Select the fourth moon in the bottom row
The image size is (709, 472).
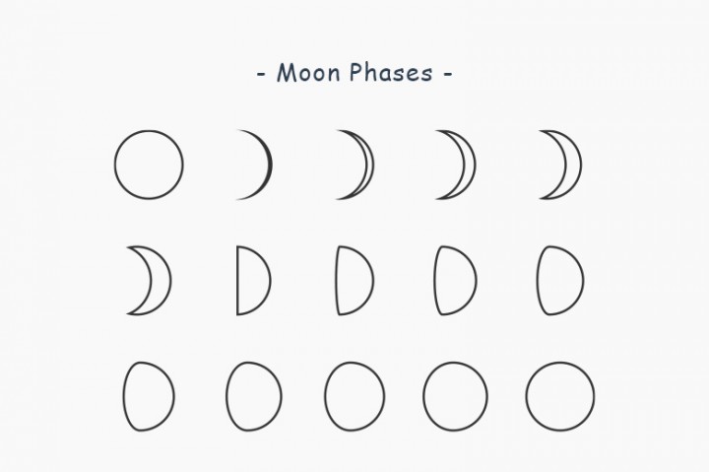tap(456, 396)
